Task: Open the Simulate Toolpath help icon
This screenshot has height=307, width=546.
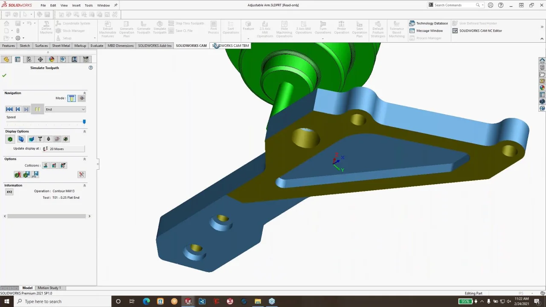Action: coord(90,68)
